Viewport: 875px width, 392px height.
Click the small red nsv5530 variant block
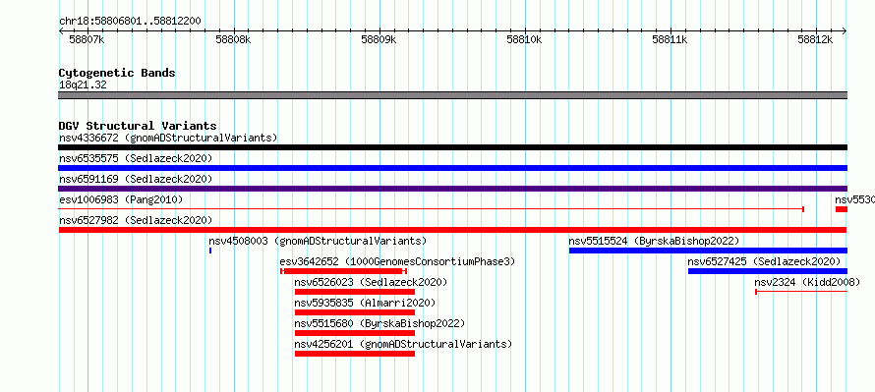click(x=841, y=209)
